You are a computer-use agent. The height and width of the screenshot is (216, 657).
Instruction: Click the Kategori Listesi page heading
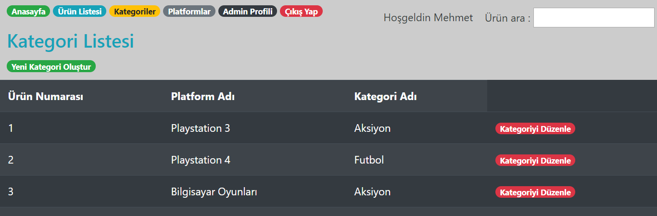point(70,41)
